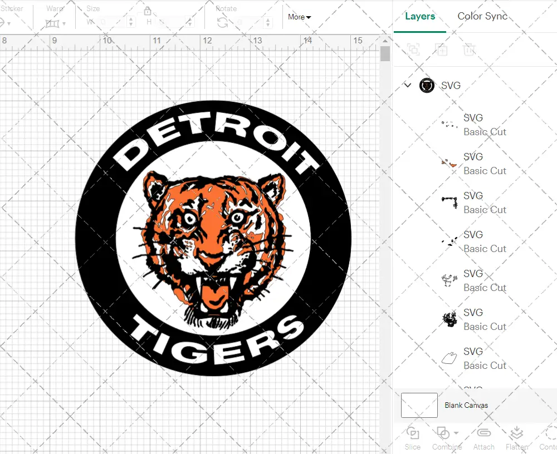Click the vertical canvas scrollbar thumb

tap(385, 54)
